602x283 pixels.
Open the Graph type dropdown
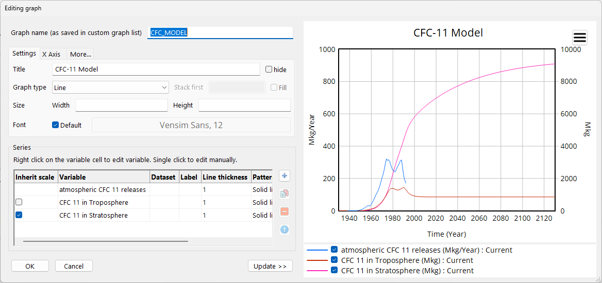click(110, 87)
